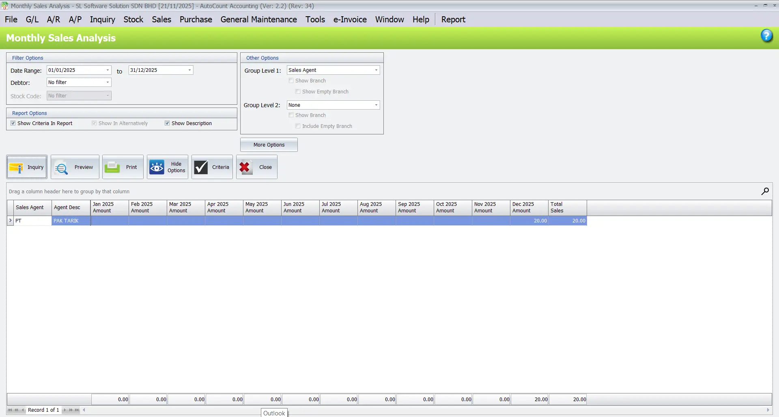This screenshot has height=417, width=779.
Task: Open the Group Level 1 dropdown
Action: pyautogui.click(x=377, y=70)
